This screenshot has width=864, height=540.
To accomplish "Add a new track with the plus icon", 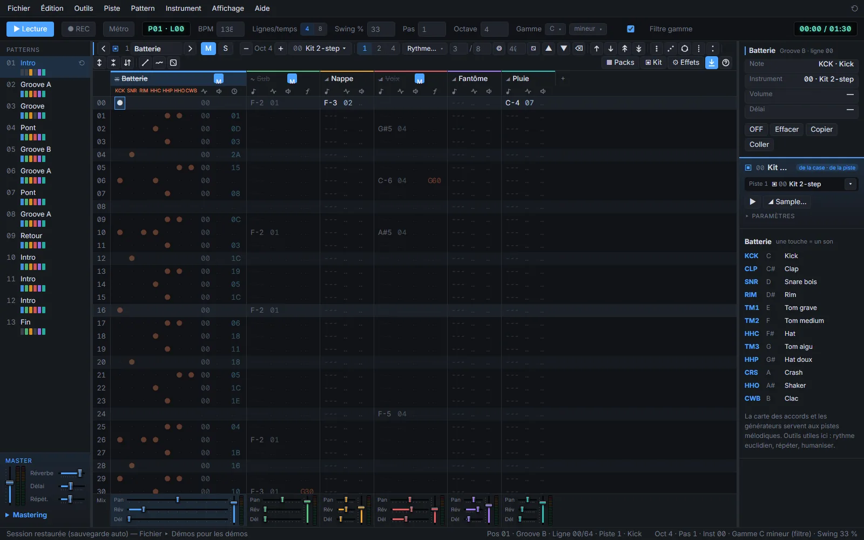I will (x=563, y=79).
